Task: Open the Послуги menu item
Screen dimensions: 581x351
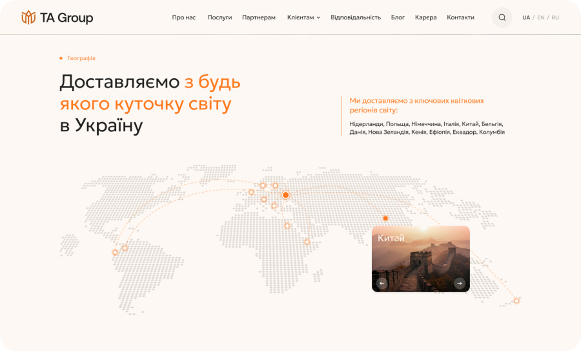Action: coord(219,17)
